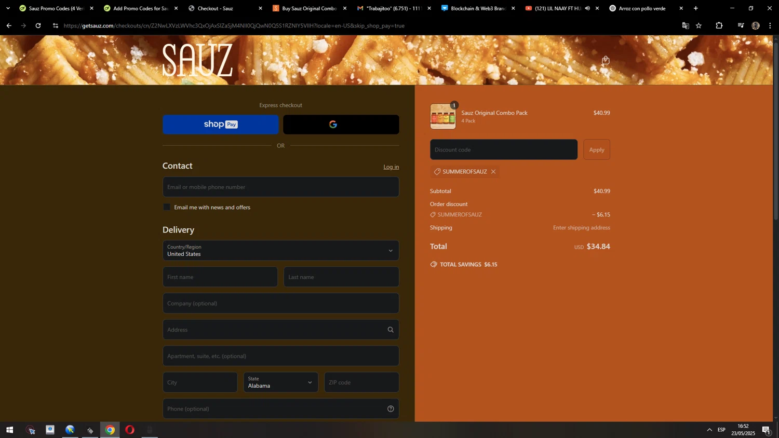The height and width of the screenshot is (438, 779).
Task: Click the page vertical scrollbar
Action: click(776, 131)
